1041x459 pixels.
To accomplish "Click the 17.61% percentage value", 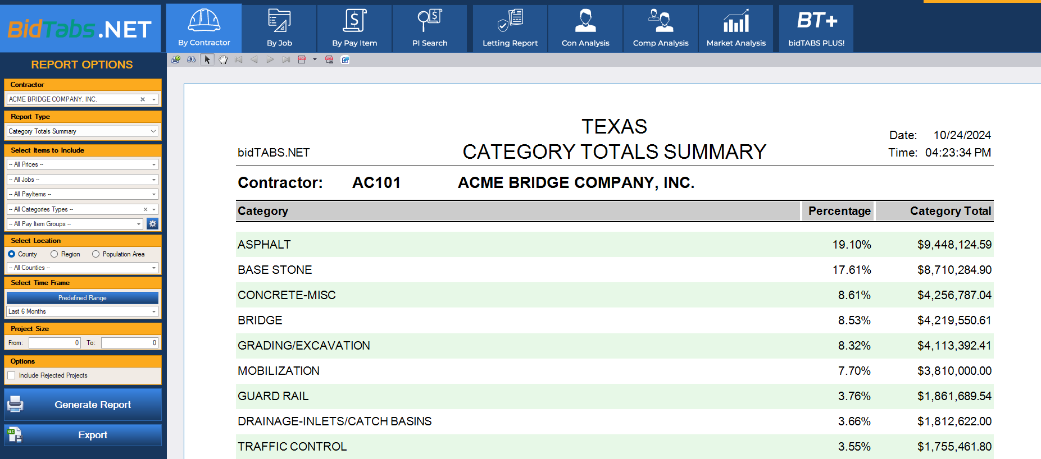I will pos(852,270).
